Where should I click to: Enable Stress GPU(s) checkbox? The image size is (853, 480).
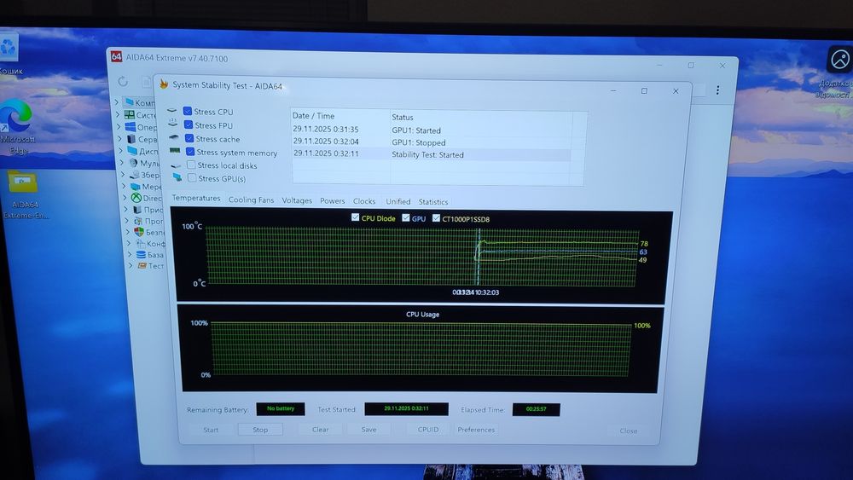(192, 177)
